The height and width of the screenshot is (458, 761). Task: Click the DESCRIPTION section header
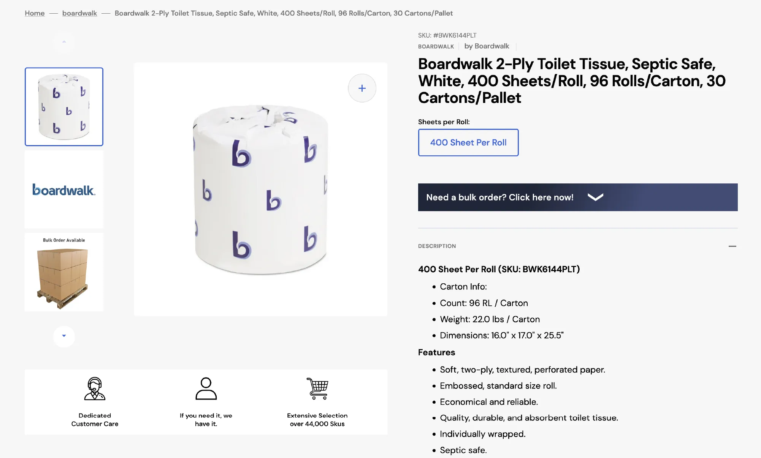437,246
